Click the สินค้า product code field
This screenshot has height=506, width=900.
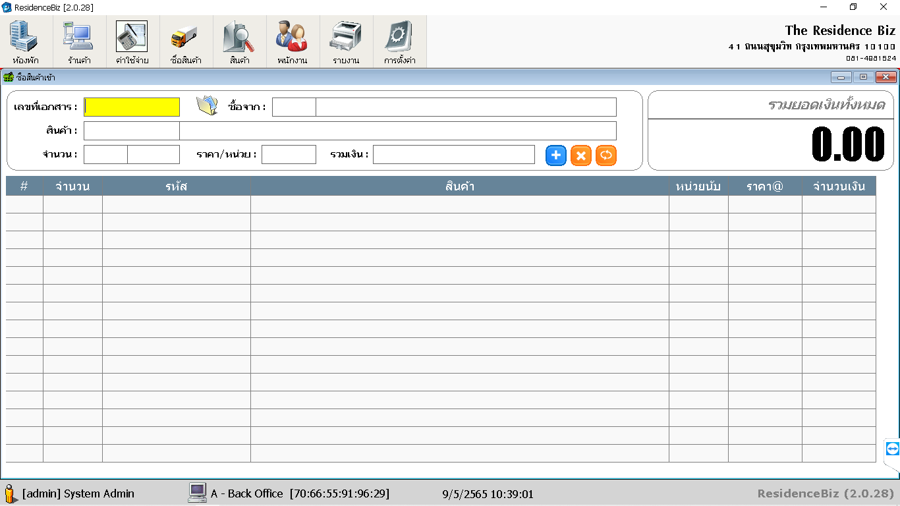pyautogui.click(x=132, y=130)
